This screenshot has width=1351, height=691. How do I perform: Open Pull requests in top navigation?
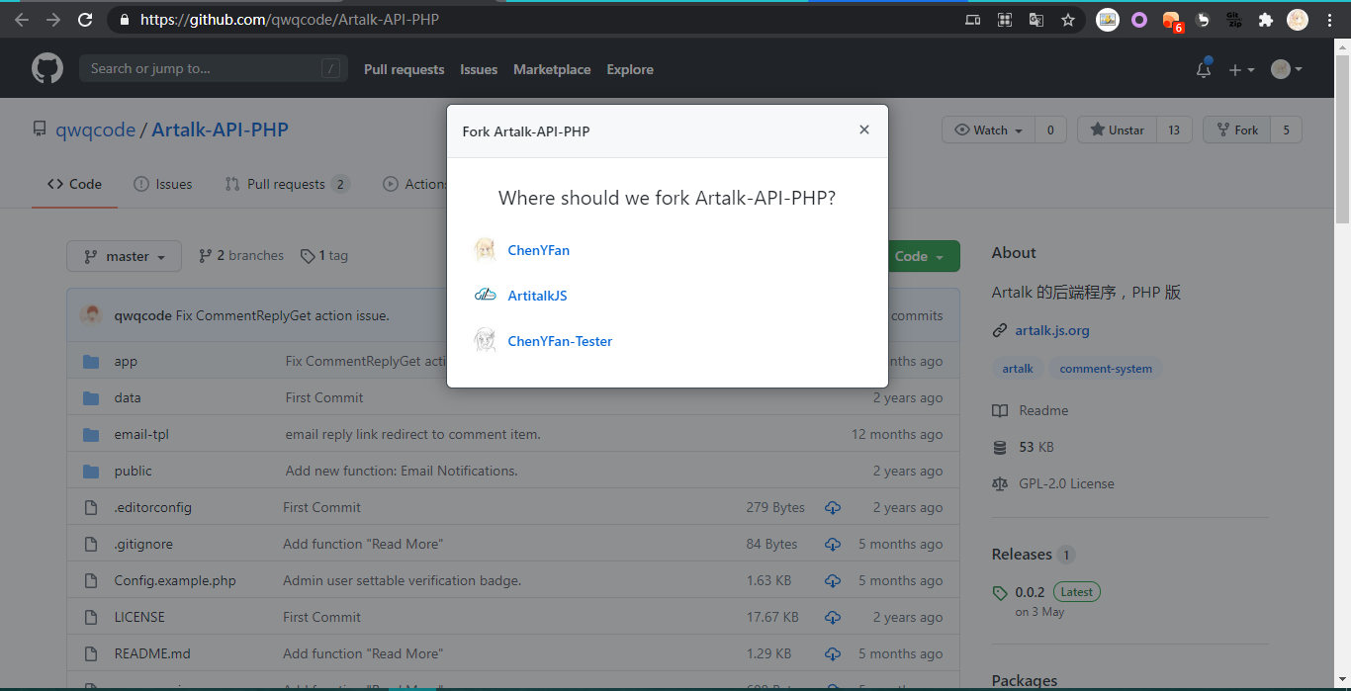click(x=404, y=69)
